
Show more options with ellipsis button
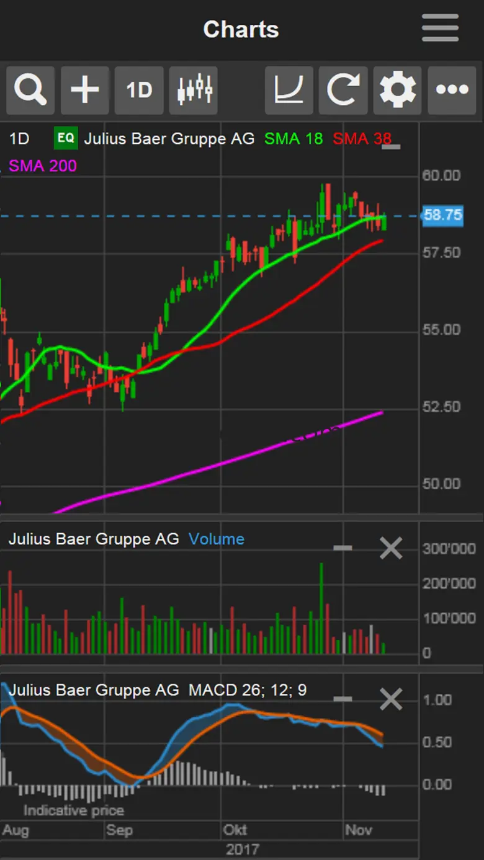click(x=452, y=91)
